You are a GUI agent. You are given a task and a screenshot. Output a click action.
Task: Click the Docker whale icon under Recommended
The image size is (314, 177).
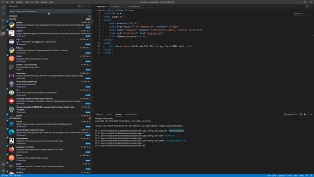(12, 124)
